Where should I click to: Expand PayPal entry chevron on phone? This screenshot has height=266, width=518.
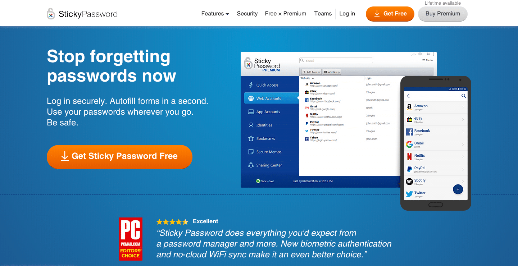coord(463,169)
